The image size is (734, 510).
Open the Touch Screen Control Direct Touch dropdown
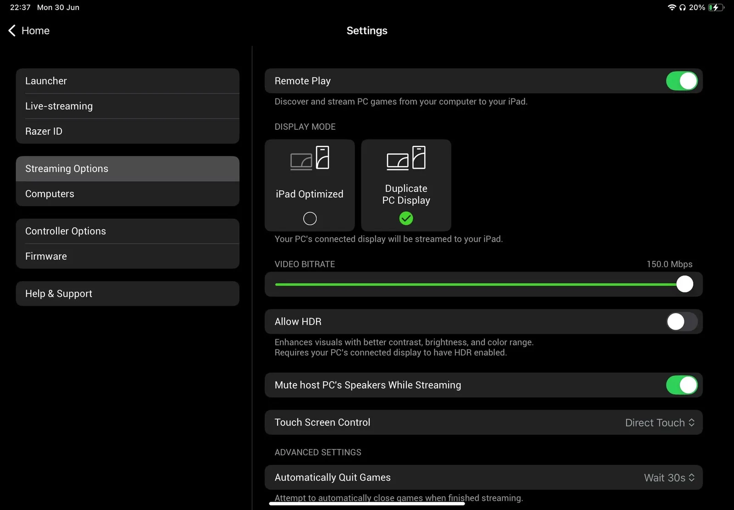tap(660, 422)
